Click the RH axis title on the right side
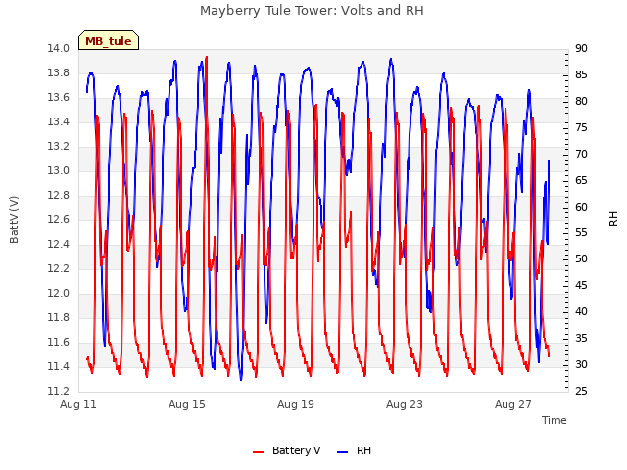 [x=613, y=219]
